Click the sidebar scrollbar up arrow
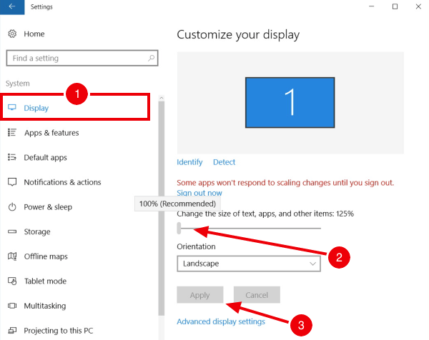429x340 pixels. click(x=162, y=98)
